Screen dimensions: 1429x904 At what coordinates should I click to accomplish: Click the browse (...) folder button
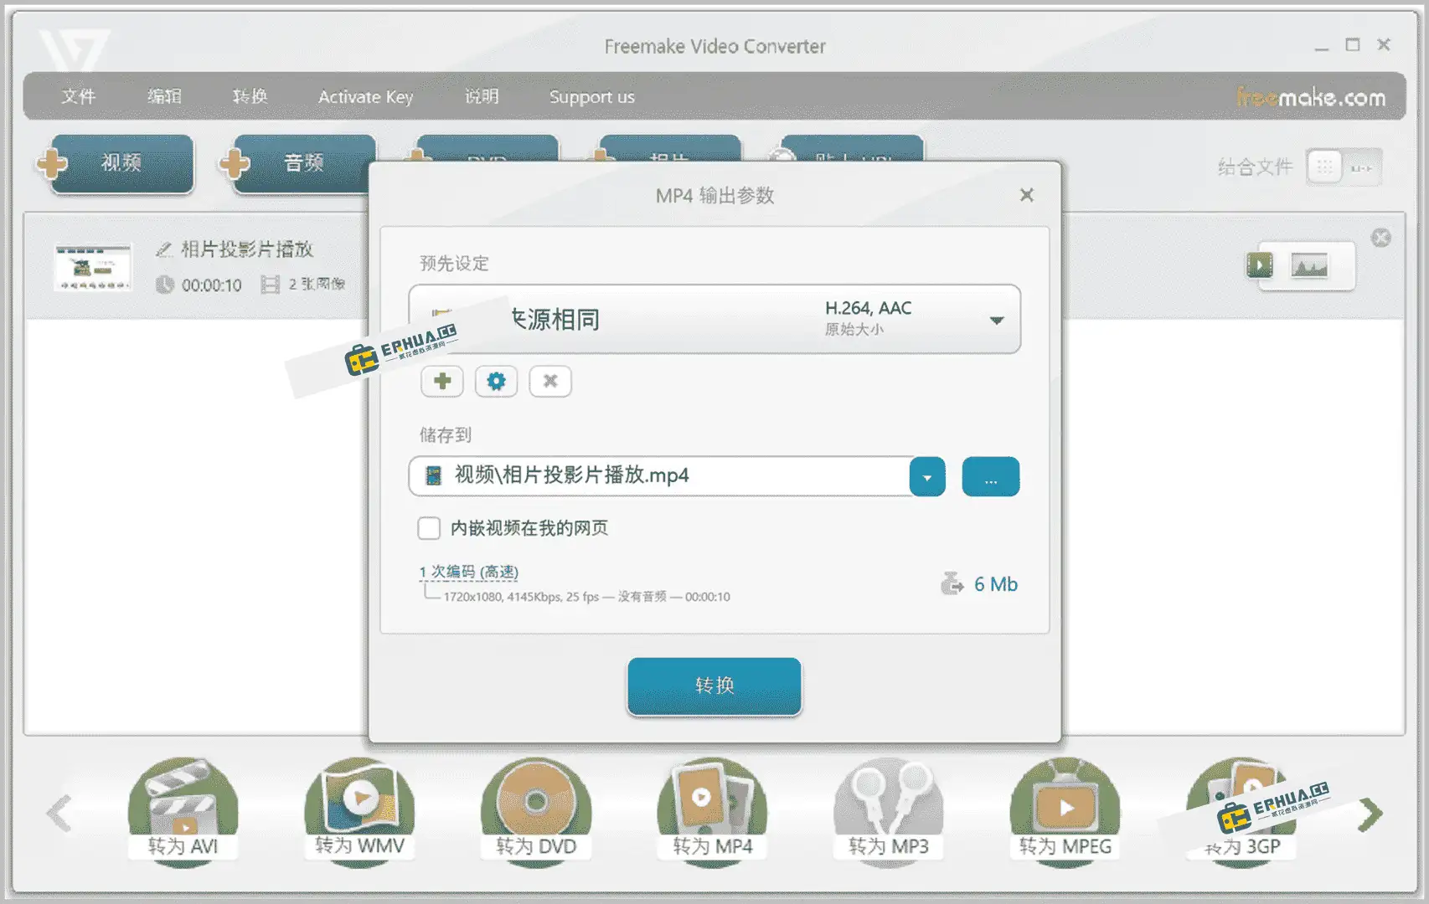tap(991, 477)
